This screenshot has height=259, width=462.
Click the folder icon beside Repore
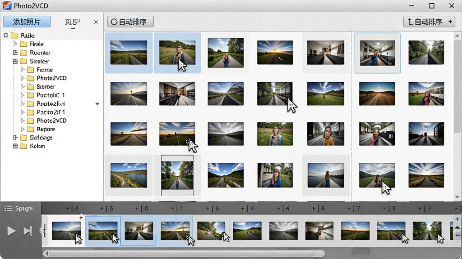pyautogui.click(x=31, y=129)
